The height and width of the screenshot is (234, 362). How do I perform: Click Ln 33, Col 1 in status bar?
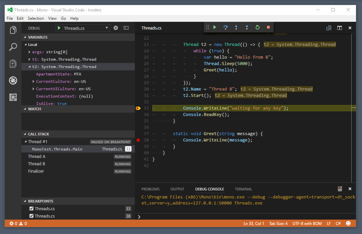[254, 223]
